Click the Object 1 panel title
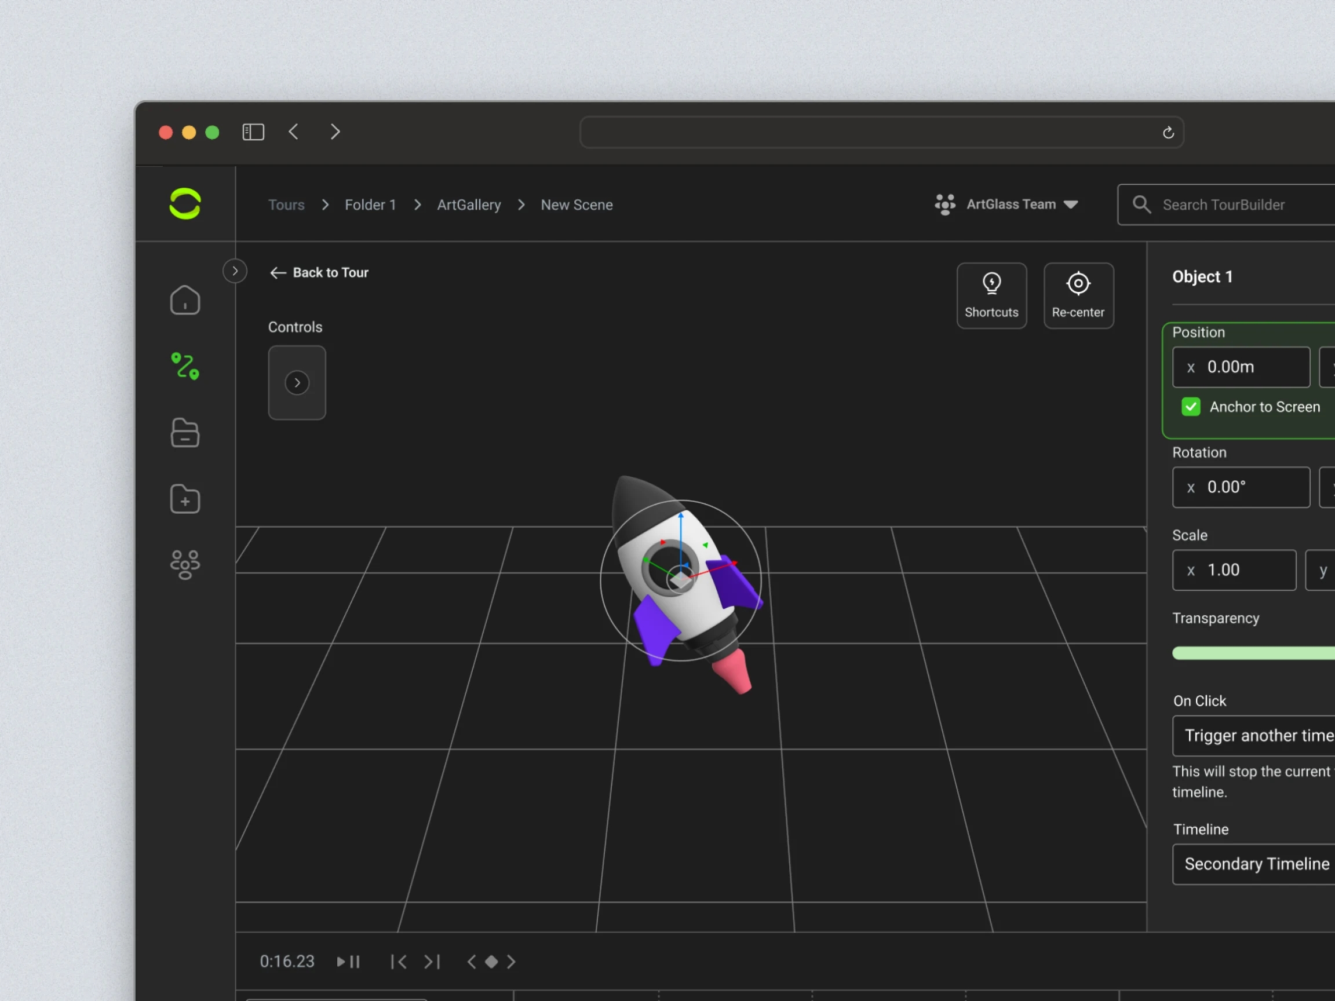The height and width of the screenshot is (1001, 1335). coord(1202,276)
